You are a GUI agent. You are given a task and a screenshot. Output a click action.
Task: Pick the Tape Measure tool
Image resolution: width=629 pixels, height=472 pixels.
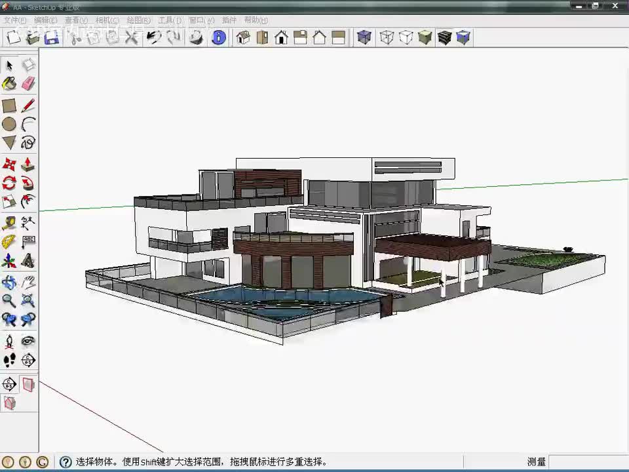point(9,223)
